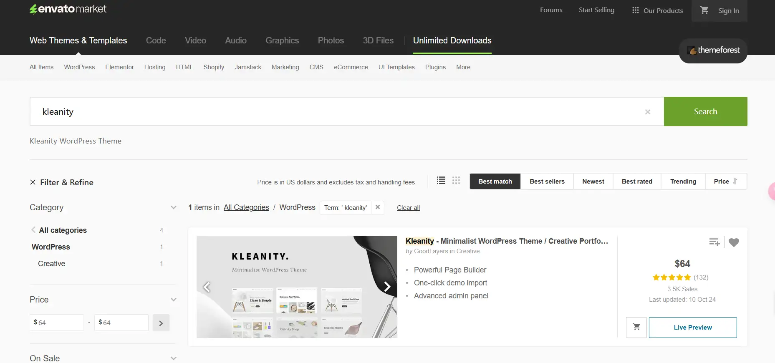
Task: Expand the On Sale filter section
Action: pos(174,358)
